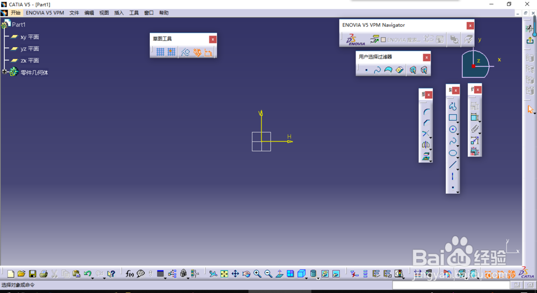Click the Rotate view icon
The width and height of the screenshot is (537, 293).
(246, 274)
